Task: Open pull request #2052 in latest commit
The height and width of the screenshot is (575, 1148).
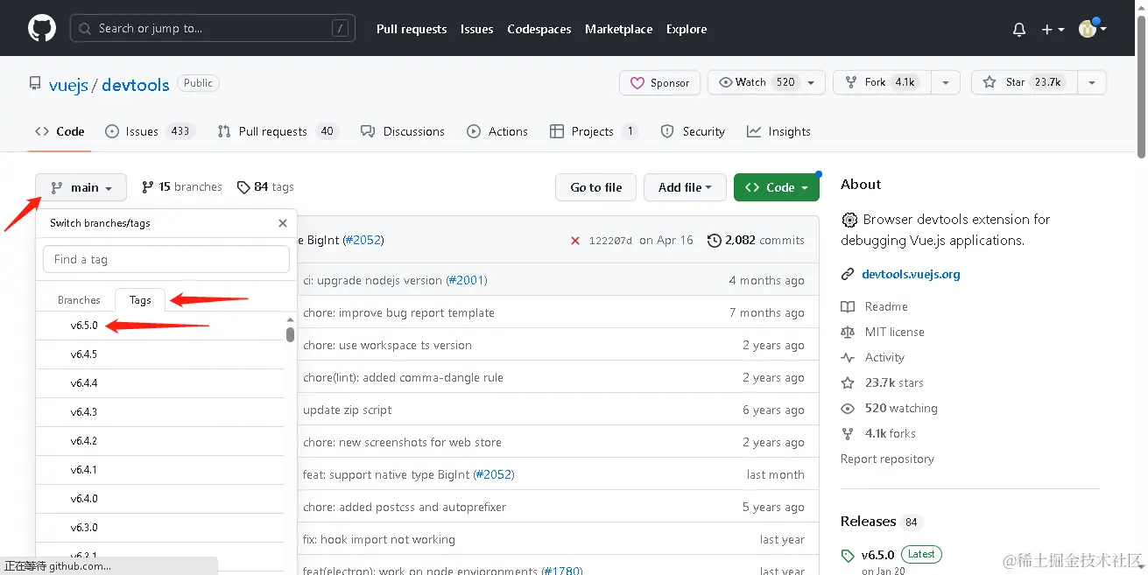Action: click(x=363, y=240)
